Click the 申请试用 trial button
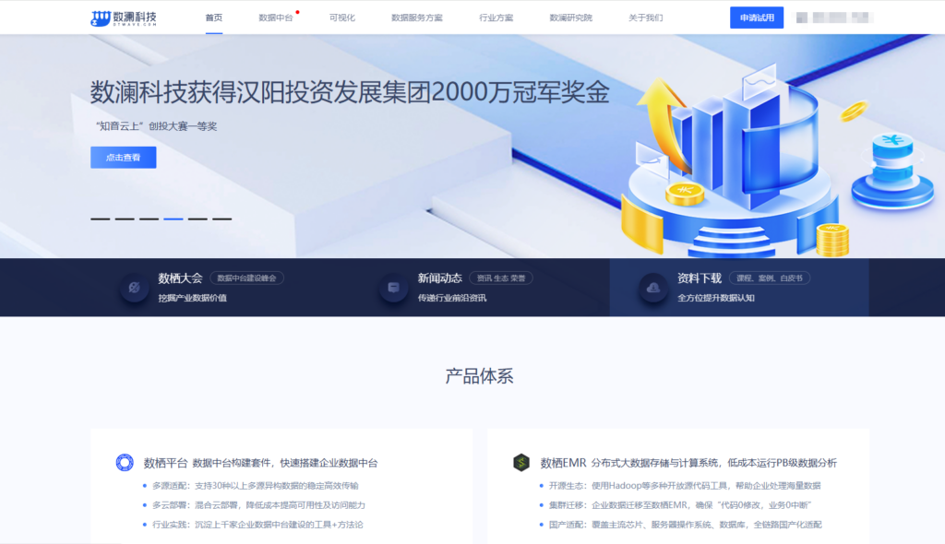 [755, 17]
